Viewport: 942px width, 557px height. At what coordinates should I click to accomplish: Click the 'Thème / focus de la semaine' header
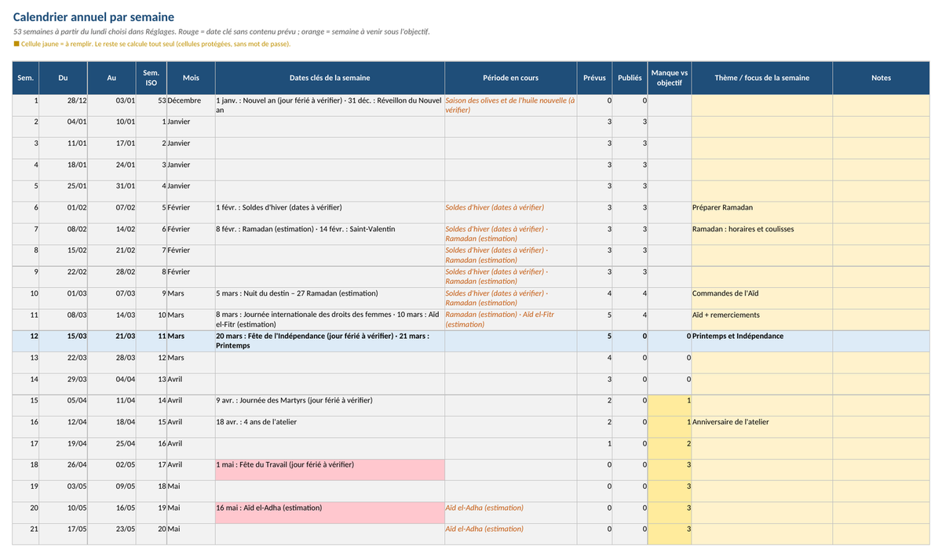coord(762,78)
